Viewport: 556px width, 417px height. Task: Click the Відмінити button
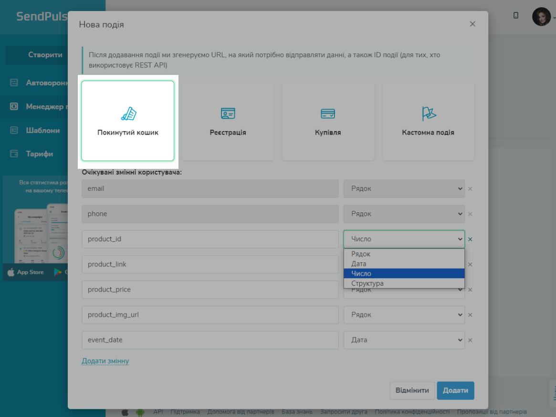412,390
